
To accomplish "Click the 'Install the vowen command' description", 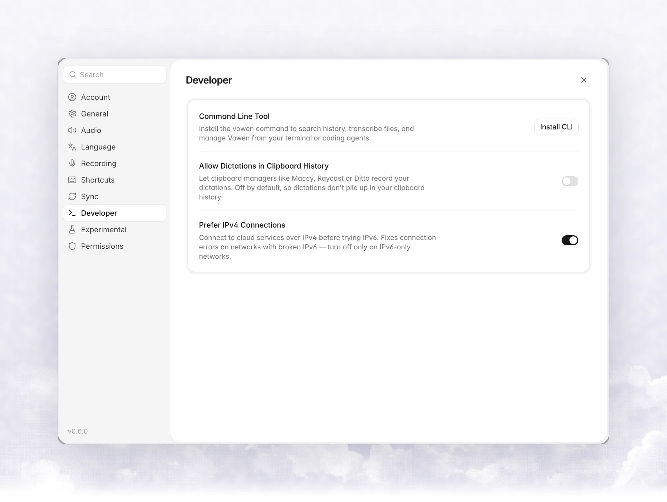I will point(306,133).
